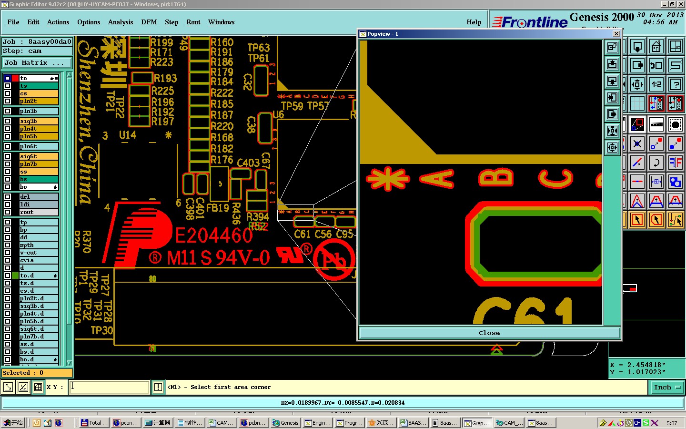
Task: Select the black octagon feature filter icon
Action: (x=676, y=124)
